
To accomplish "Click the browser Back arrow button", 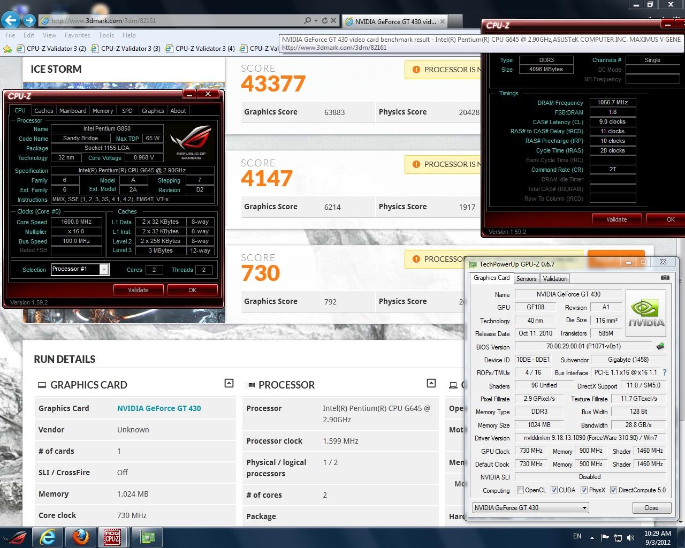I will coord(11,21).
